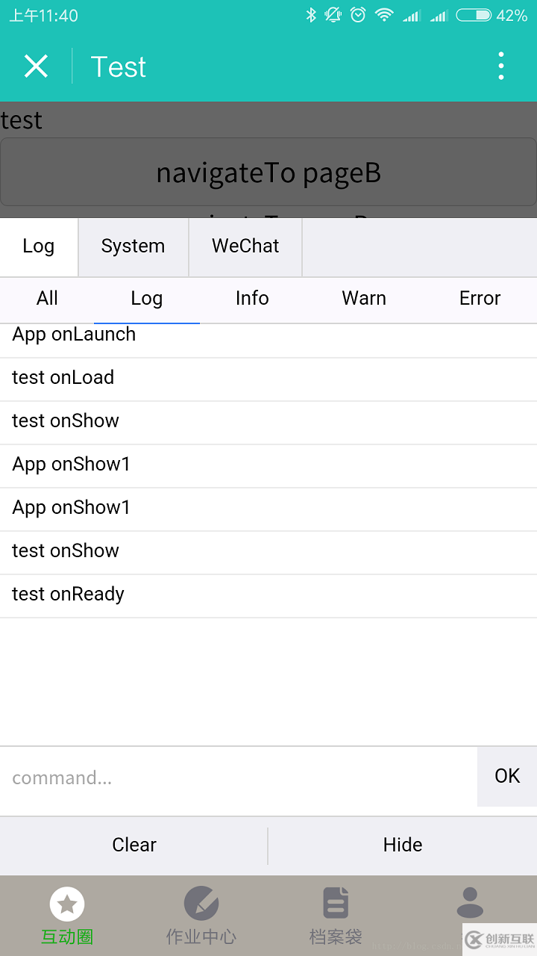Tap the profile person icon in bottom bar
Image resolution: width=537 pixels, height=956 pixels.
tap(470, 904)
